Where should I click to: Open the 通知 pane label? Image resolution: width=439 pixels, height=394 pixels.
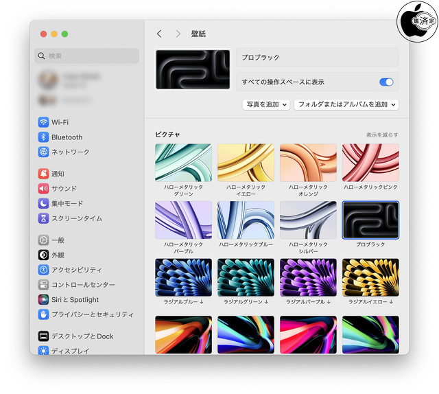(58, 174)
